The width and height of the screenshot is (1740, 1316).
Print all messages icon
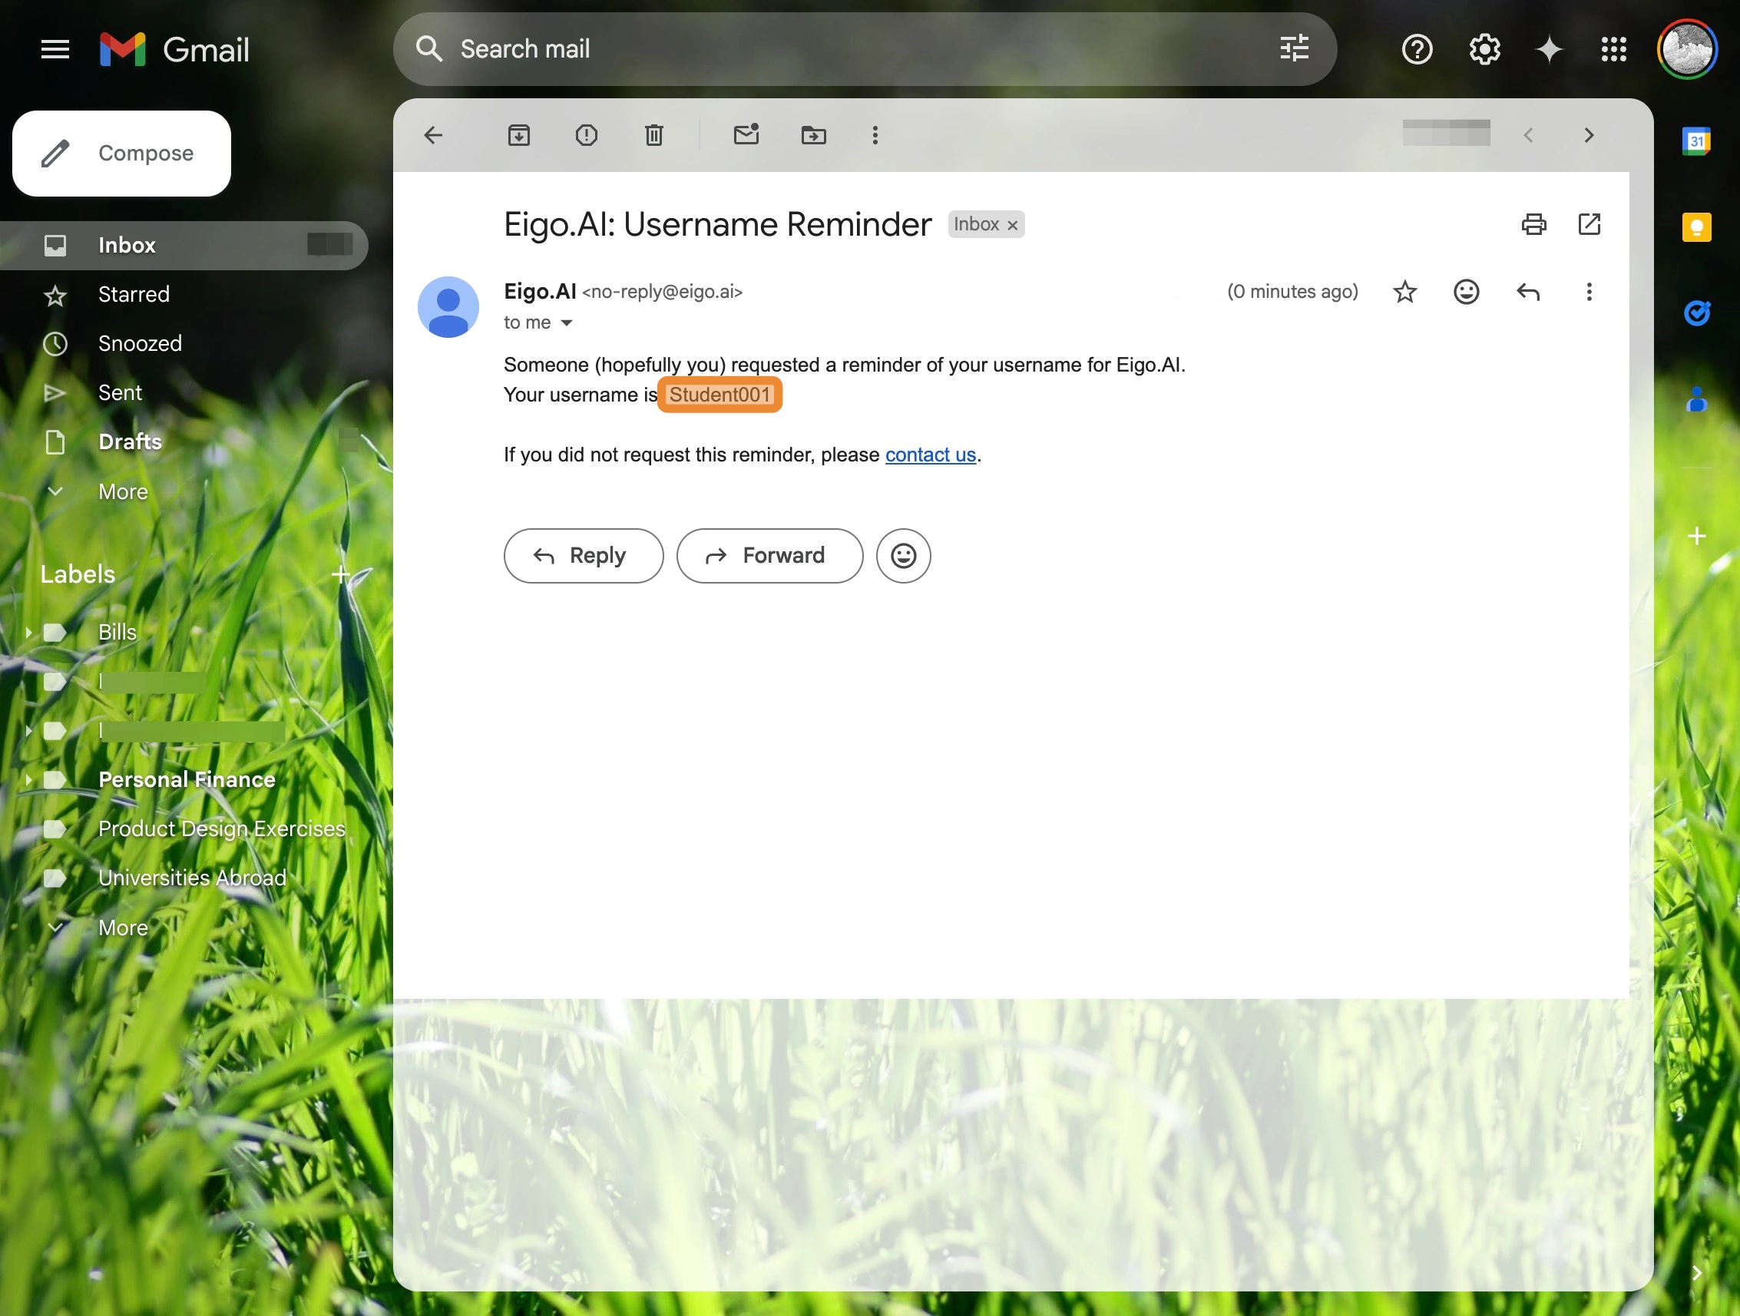point(1533,224)
